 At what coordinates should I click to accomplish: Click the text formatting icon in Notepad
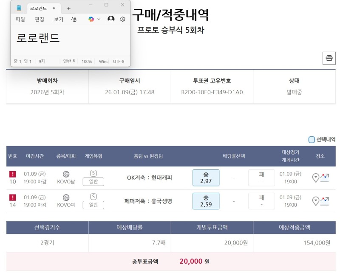pyautogui.click(x=74, y=19)
